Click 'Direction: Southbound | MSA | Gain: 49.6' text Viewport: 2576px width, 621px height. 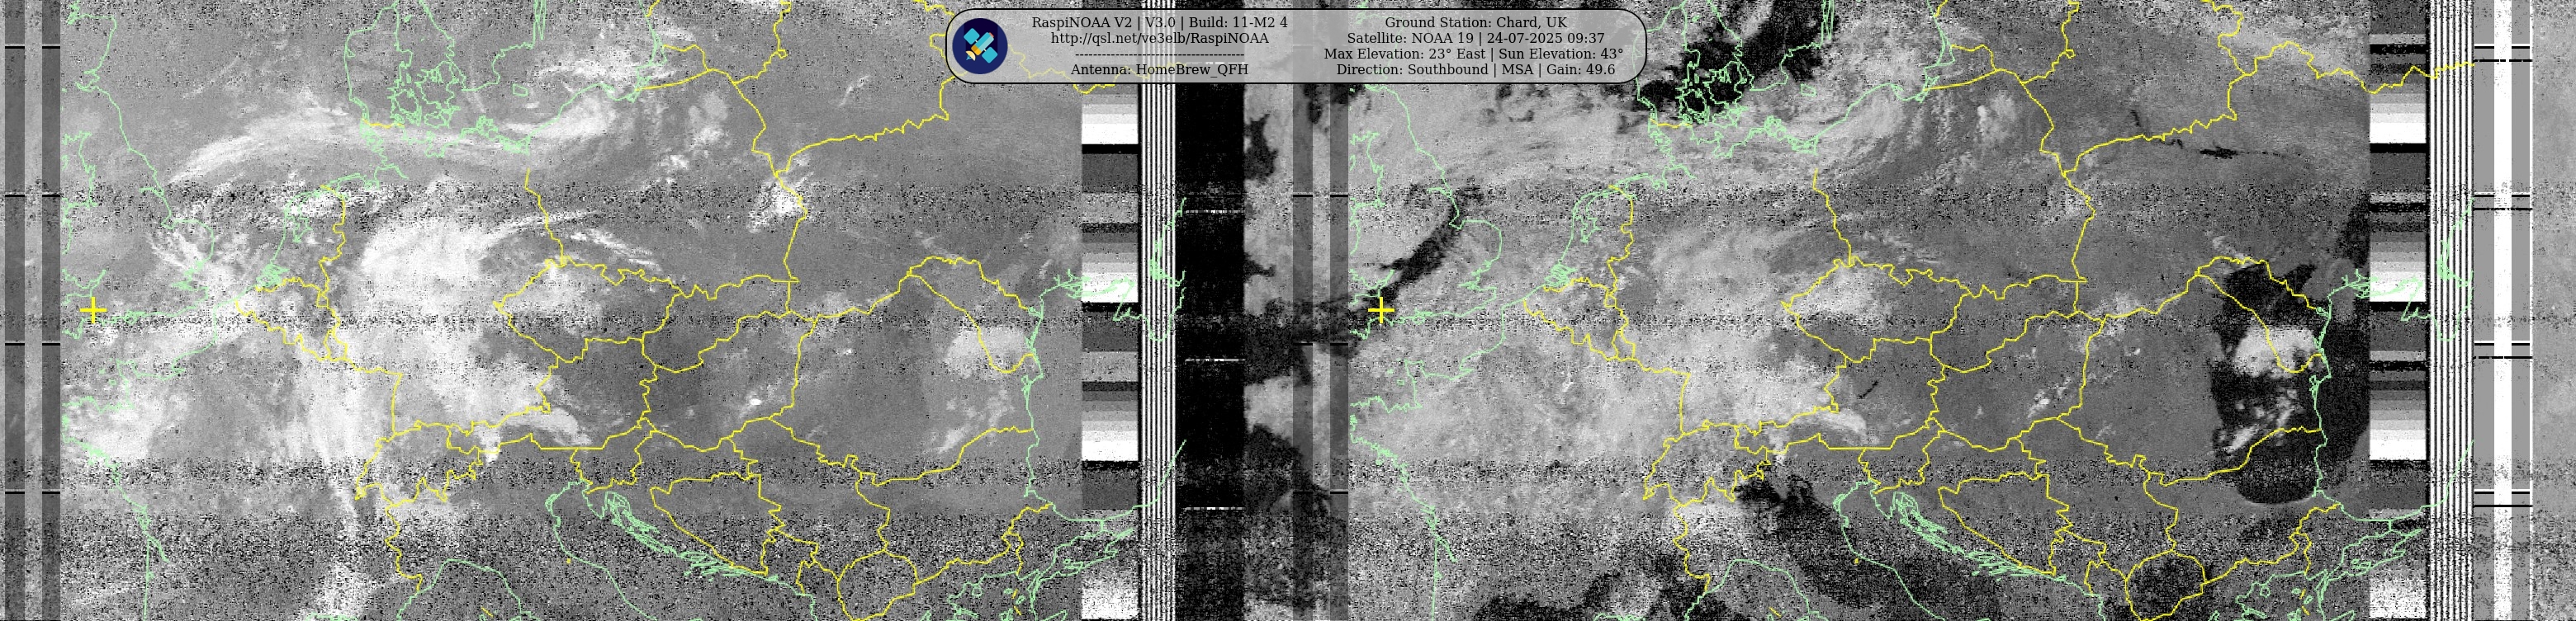(x=1475, y=70)
